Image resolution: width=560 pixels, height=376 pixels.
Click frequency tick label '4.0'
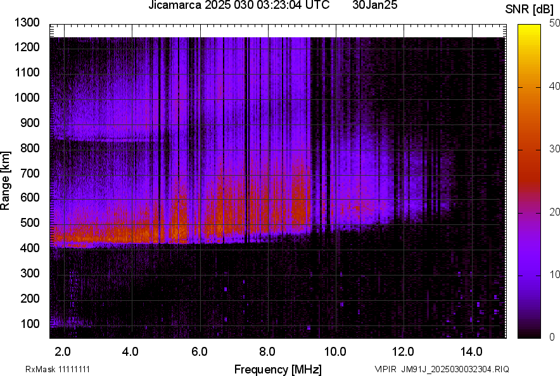[130, 352]
